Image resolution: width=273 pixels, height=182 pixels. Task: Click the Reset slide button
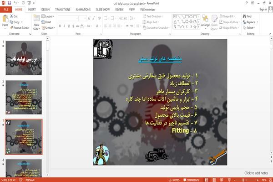[x=46, y=22]
